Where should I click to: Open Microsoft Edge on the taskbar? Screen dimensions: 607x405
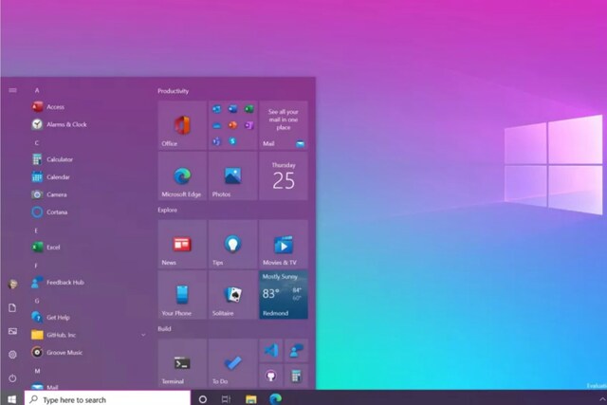tap(276, 399)
